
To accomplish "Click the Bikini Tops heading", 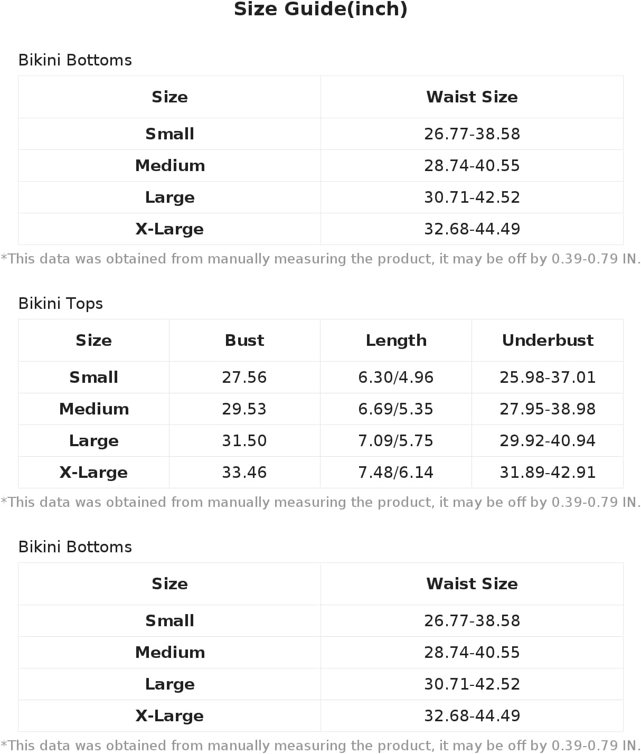I will [x=61, y=304].
